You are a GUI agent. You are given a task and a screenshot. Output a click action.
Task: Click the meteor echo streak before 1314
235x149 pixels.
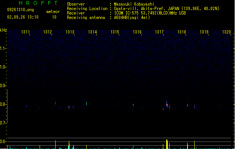[86, 103]
